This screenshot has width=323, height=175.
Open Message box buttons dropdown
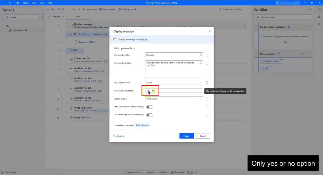click(174, 91)
